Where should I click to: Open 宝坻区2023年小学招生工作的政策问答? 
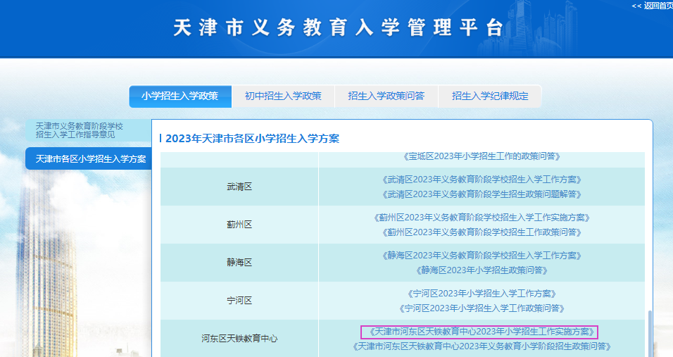[x=482, y=156]
